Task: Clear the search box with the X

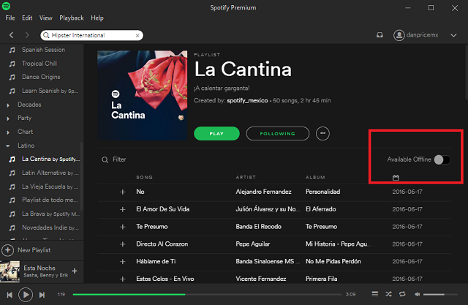Action: [x=137, y=36]
